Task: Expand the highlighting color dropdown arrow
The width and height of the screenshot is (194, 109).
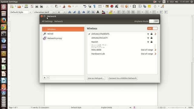Action: tap(114, 12)
